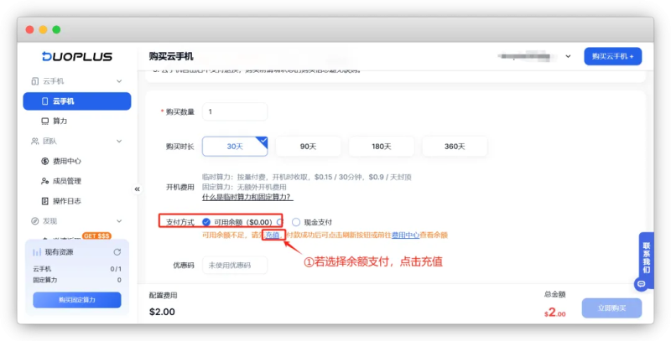Refresh the available balance amount
The image size is (671, 341).
click(279, 222)
